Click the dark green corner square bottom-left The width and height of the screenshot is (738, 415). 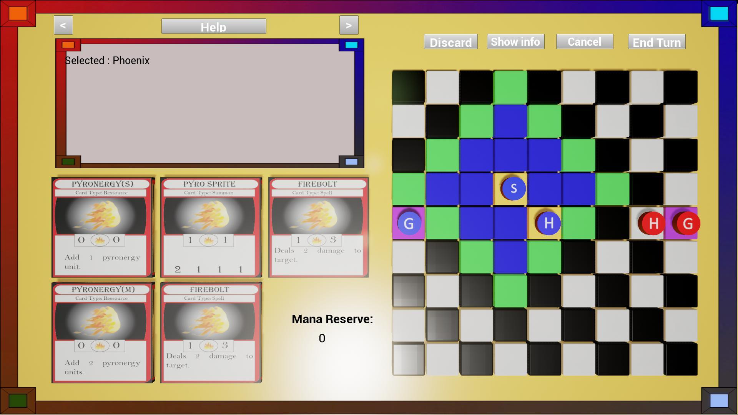[x=18, y=401]
